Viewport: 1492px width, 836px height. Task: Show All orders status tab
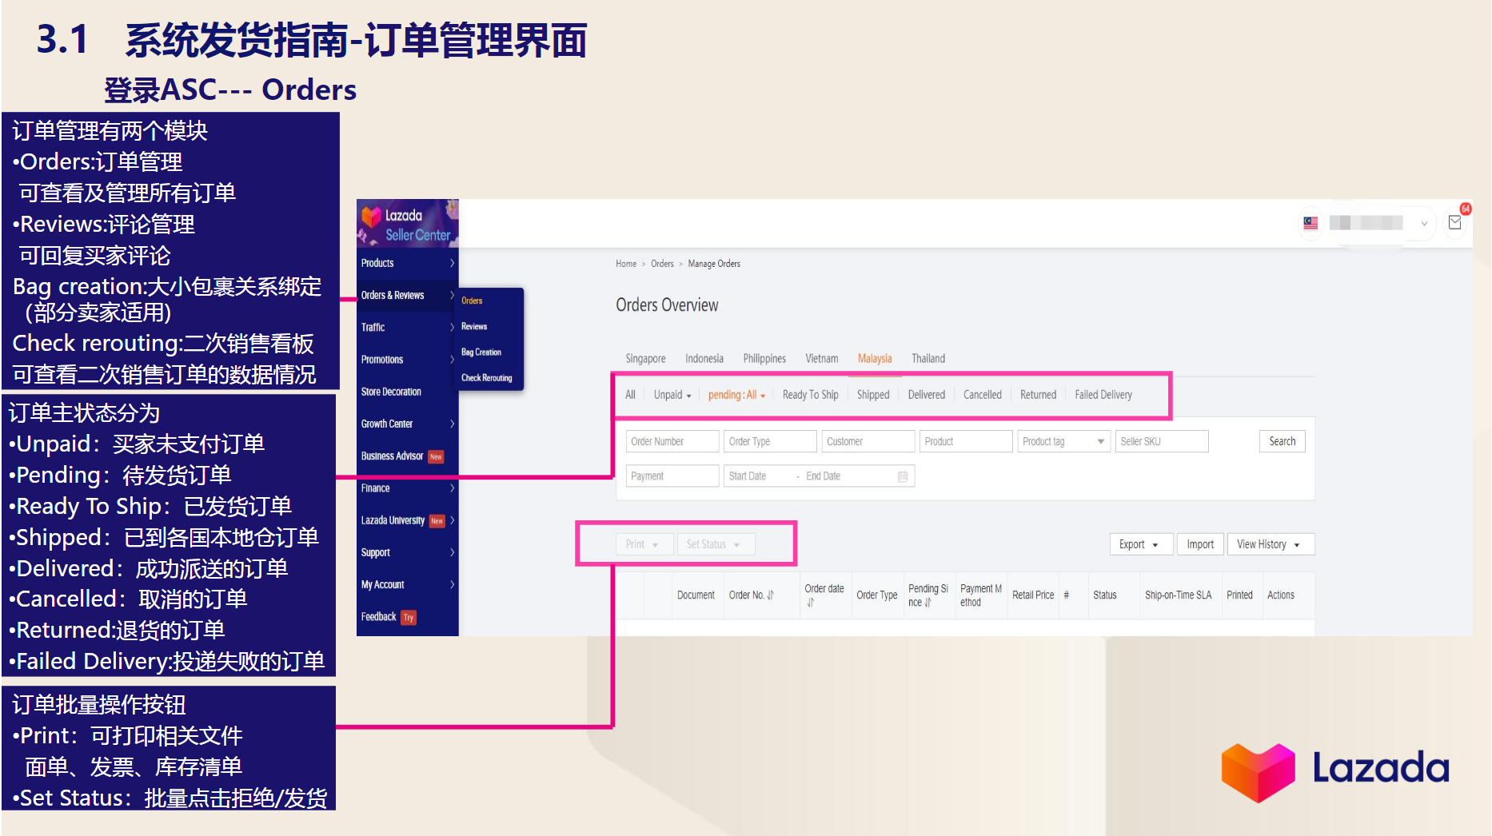630,395
